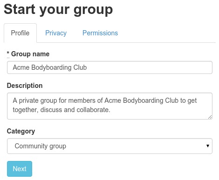The height and width of the screenshot is (180, 219).
Task: Focus the Group name input field
Action: 109,67
